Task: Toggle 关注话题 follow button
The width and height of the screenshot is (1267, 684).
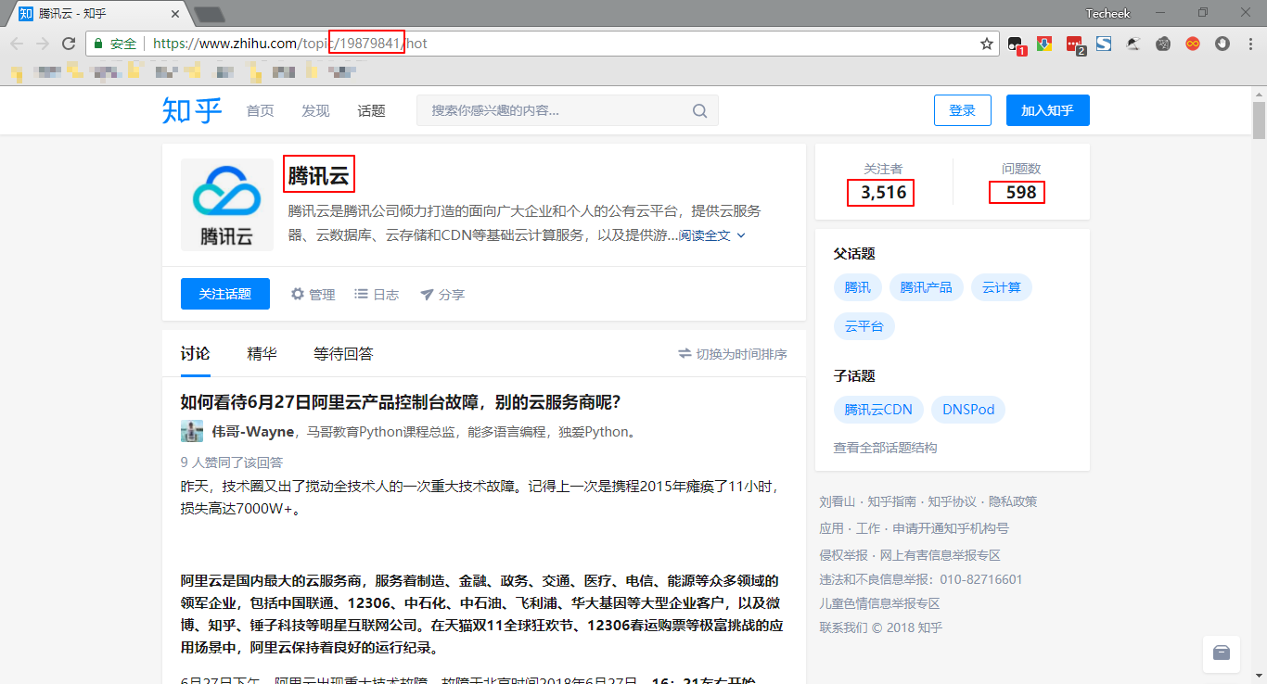Action: coord(225,294)
